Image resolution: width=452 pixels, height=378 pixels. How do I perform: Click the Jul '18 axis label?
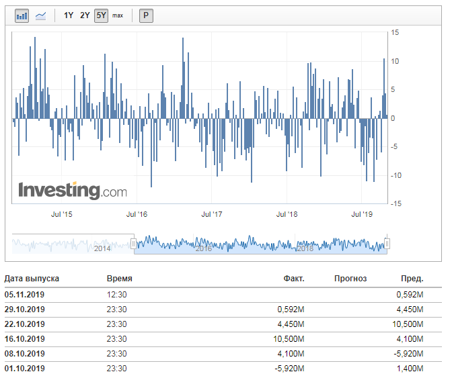tap(287, 214)
